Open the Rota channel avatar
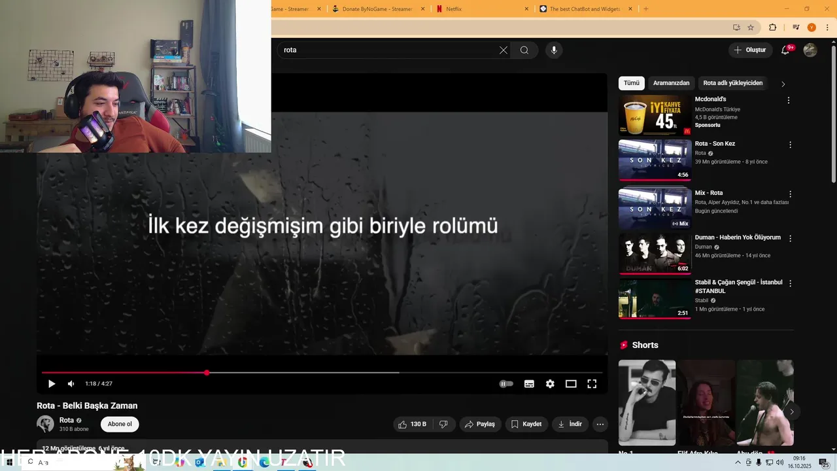Screen dimensions: 837x471 click(45, 424)
